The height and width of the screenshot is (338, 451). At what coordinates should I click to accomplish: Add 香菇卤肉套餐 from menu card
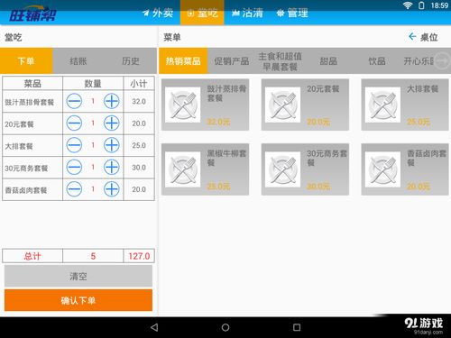(x=405, y=169)
